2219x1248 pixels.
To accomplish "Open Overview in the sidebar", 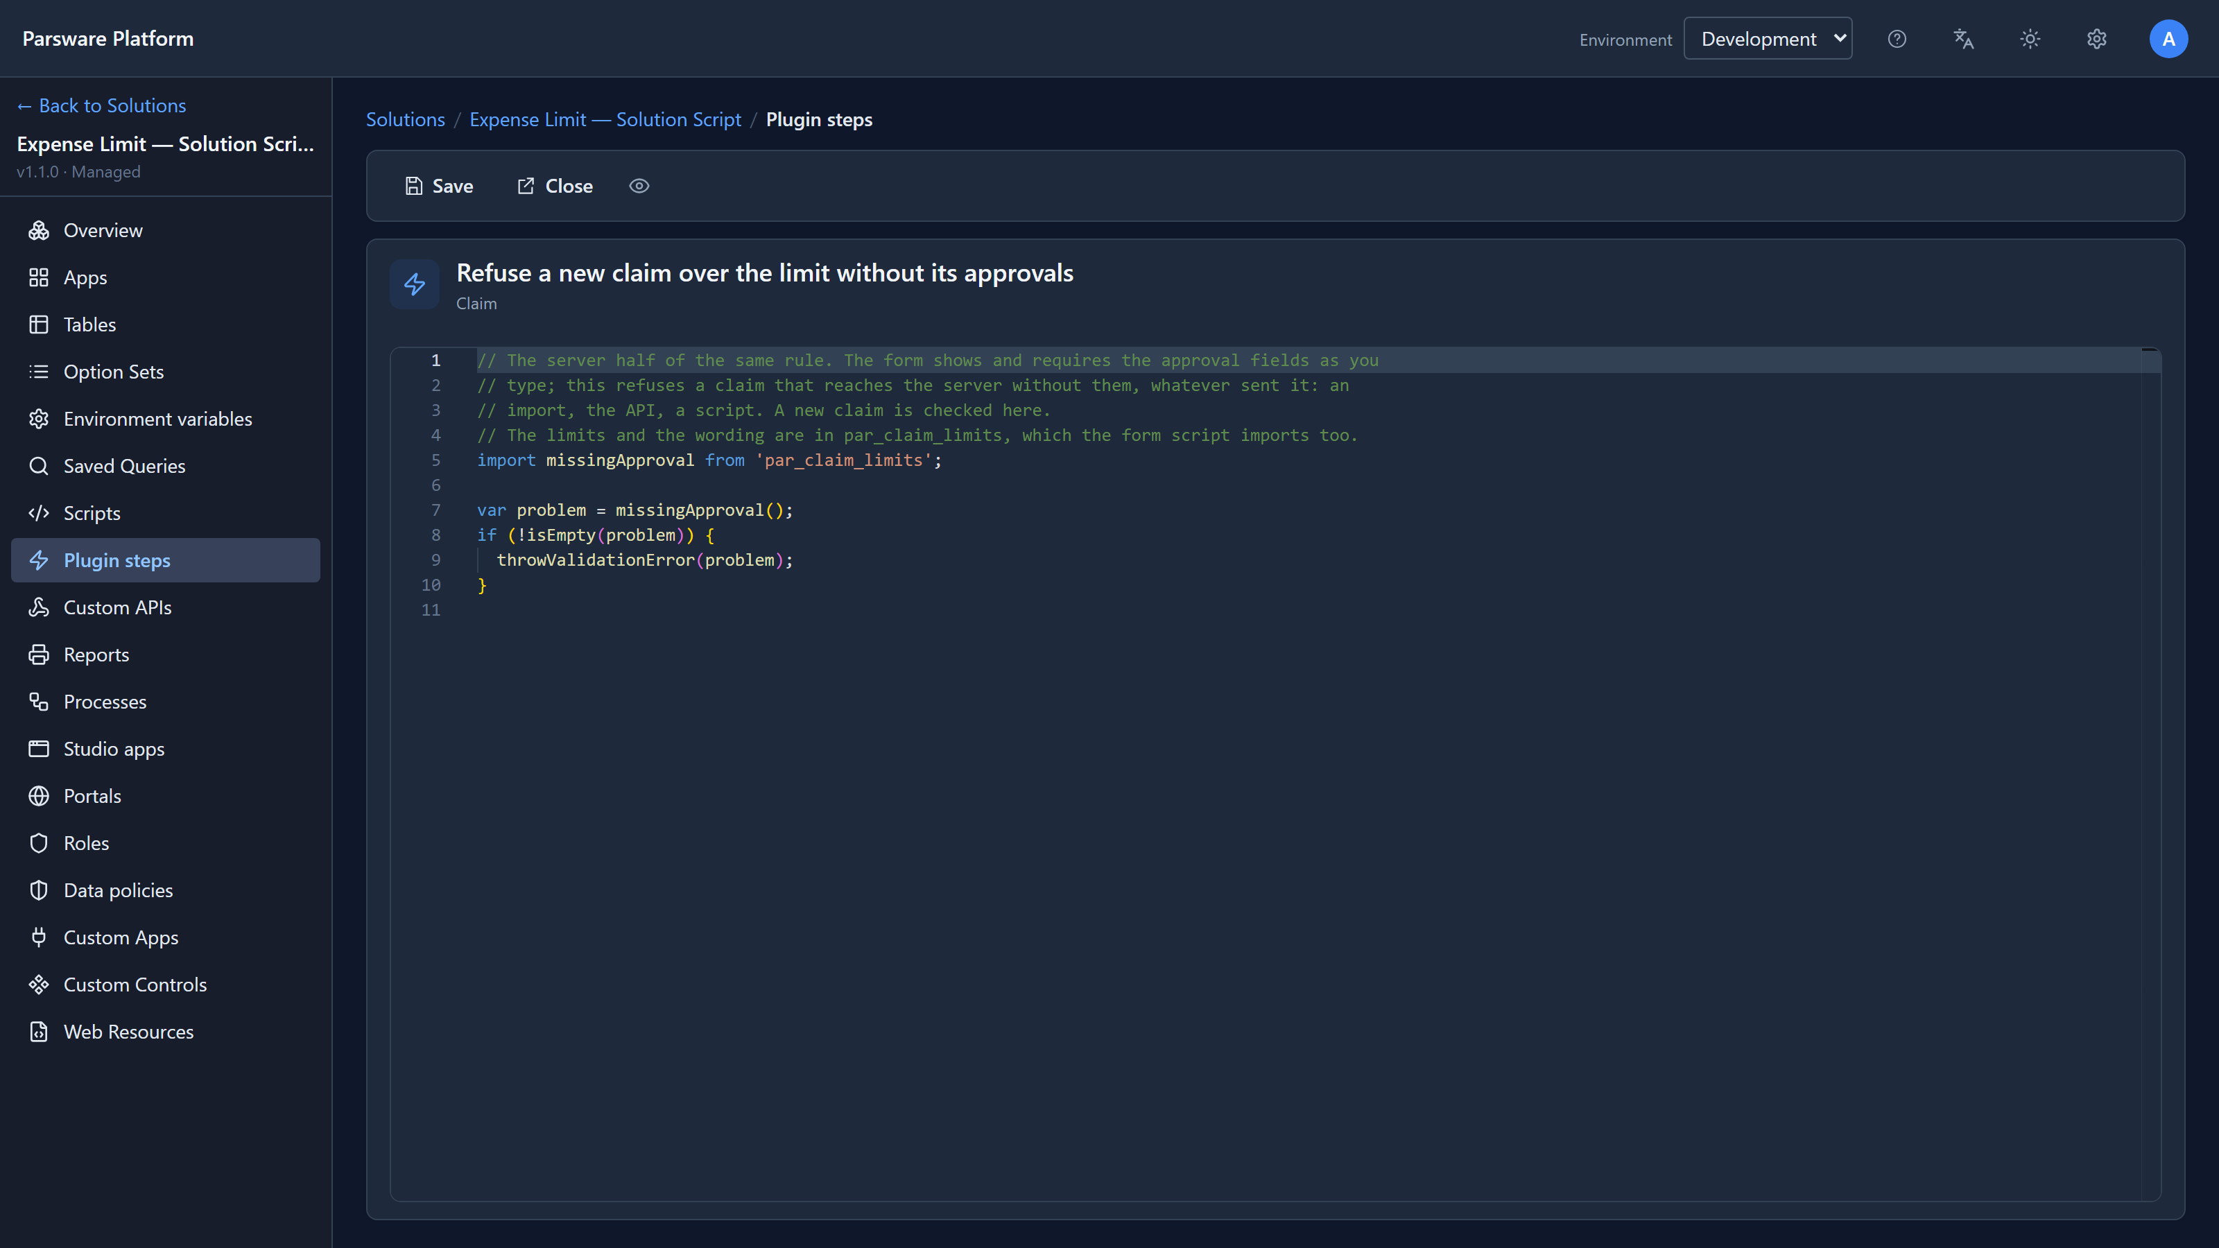I will [166, 230].
